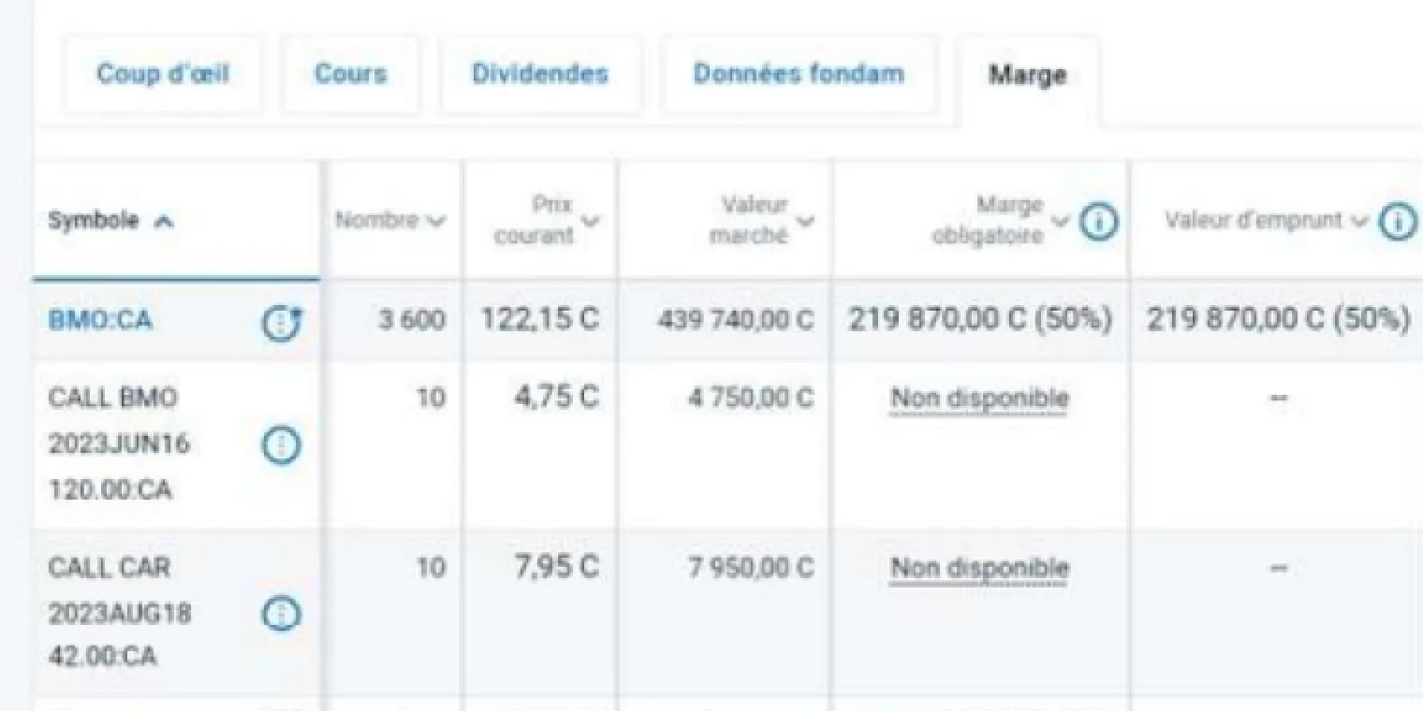Viewport: 1423px width, 712px height.
Task: Open the options icon for BMO:CA row
Action: pos(280,323)
